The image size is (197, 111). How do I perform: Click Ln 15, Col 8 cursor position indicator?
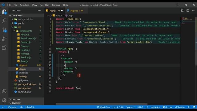click(x=118, y=107)
